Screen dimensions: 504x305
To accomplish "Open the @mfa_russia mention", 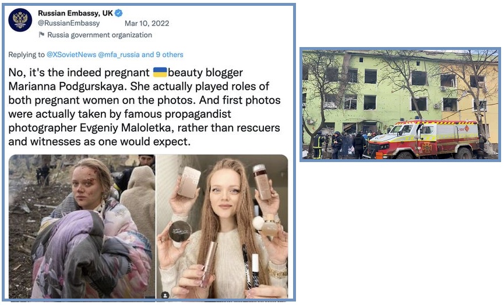I will pyautogui.click(x=119, y=55).
